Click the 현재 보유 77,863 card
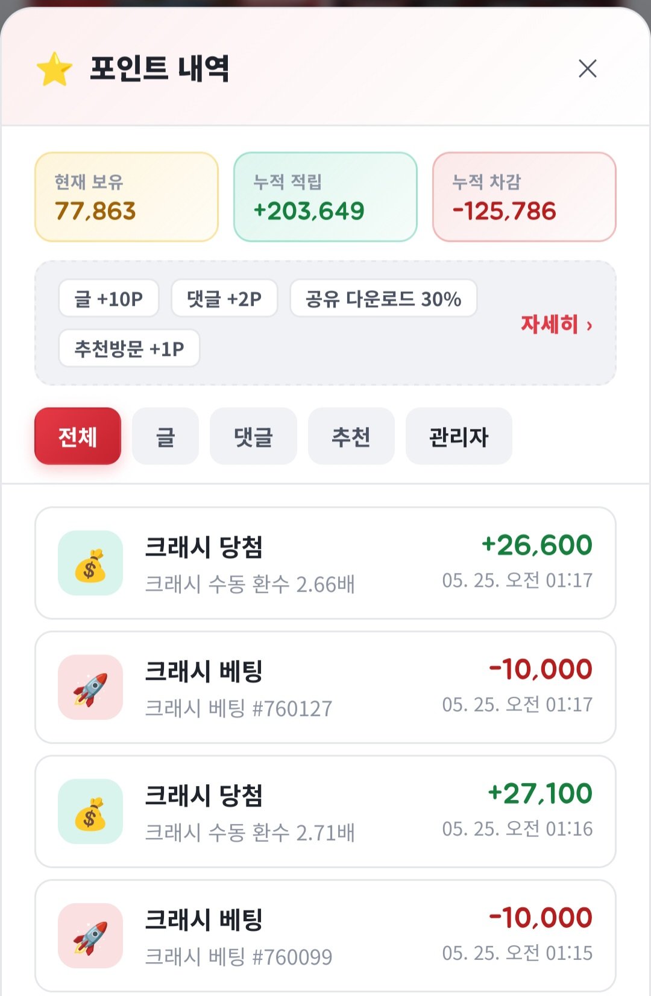651x996 pixels. pyautogui.click(x=127, y=197)
